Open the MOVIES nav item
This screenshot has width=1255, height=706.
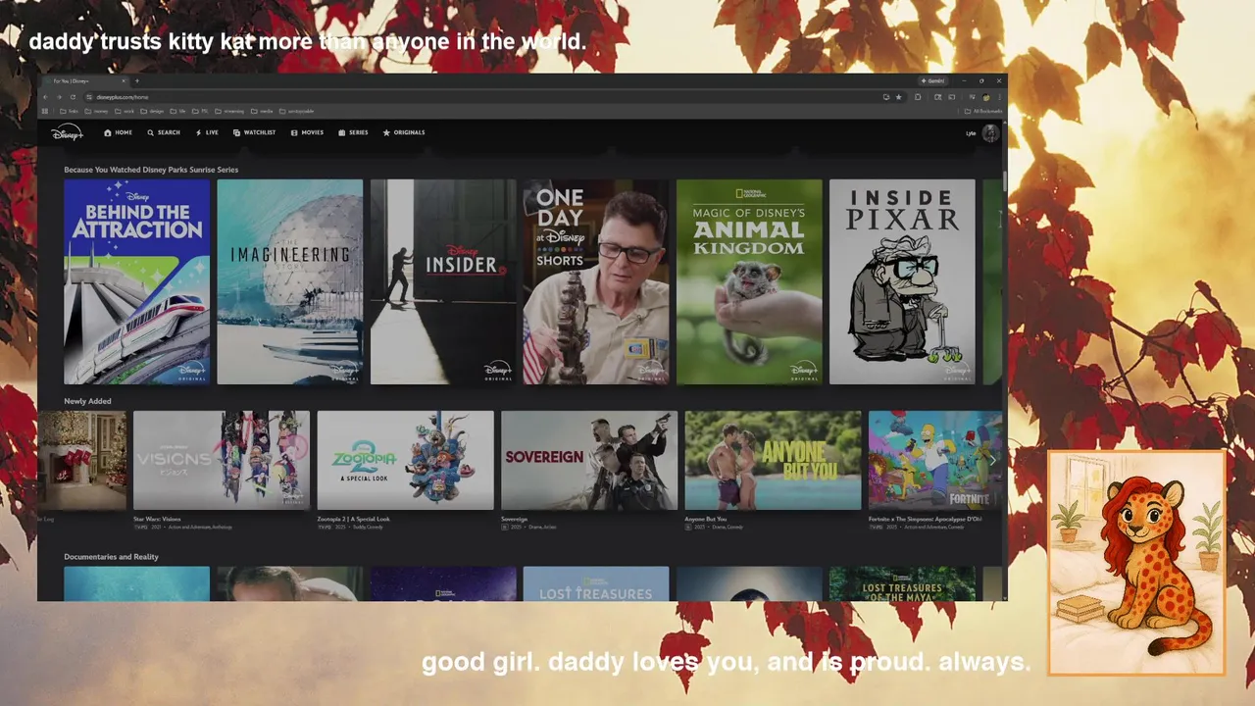307,132
